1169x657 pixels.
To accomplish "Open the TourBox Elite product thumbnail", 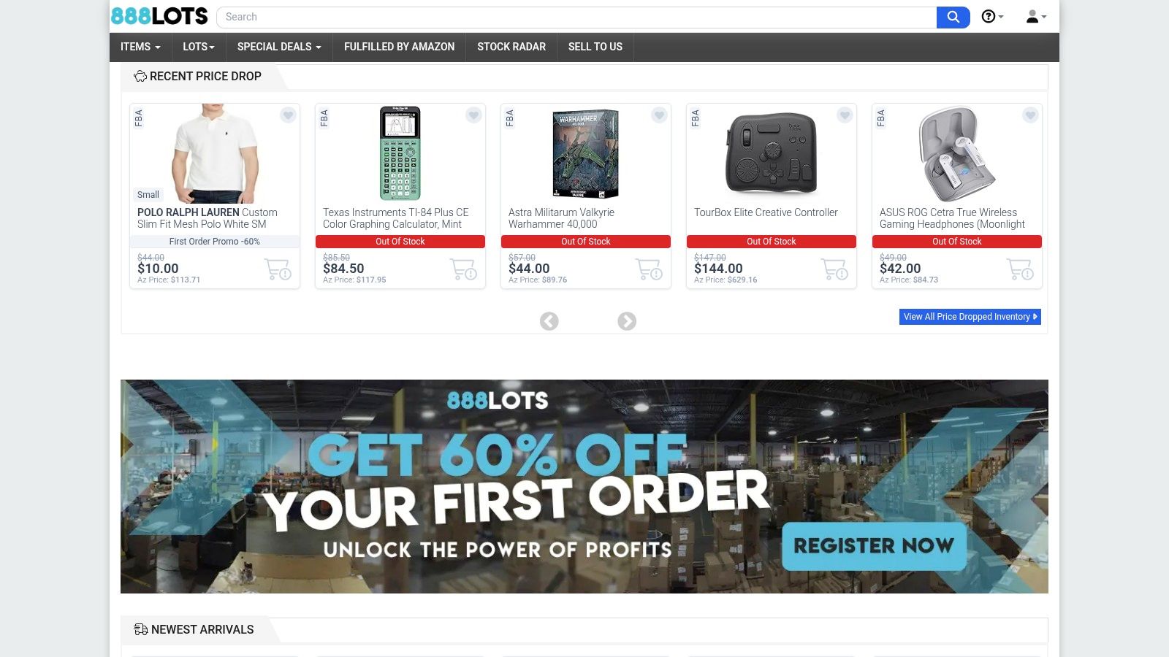I will point(772,153).
